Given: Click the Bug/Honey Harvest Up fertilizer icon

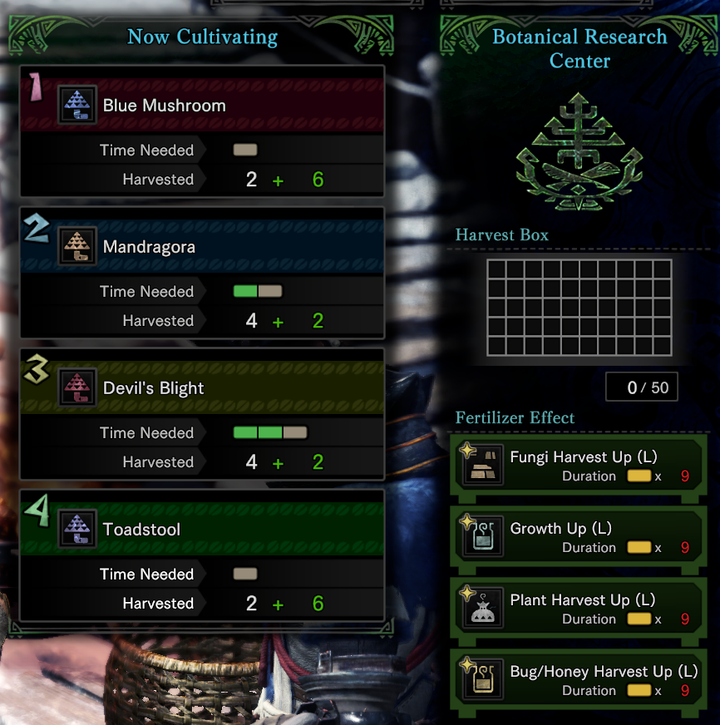Looking at the screenshot, I should coord(483,680).
